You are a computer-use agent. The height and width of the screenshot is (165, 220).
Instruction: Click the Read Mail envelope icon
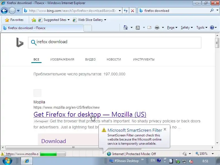point(149,28)
